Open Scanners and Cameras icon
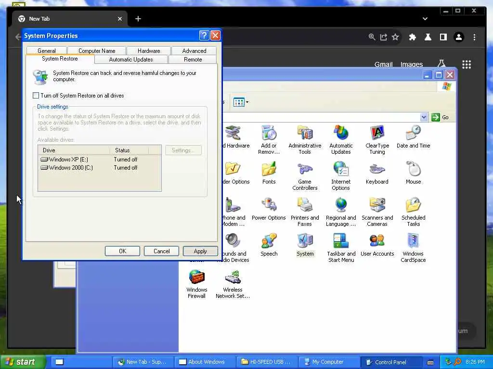The width and height of the screenshot is (493, 369). [377, 212]
